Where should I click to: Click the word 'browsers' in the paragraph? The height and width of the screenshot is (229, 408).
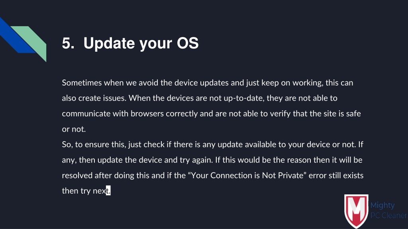point(147,114)
